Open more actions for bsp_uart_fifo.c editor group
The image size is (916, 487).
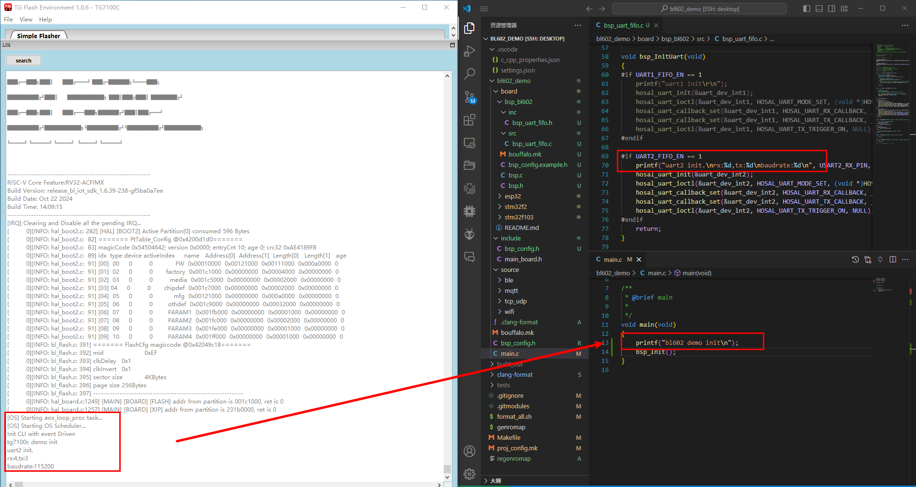coord(905,25)
